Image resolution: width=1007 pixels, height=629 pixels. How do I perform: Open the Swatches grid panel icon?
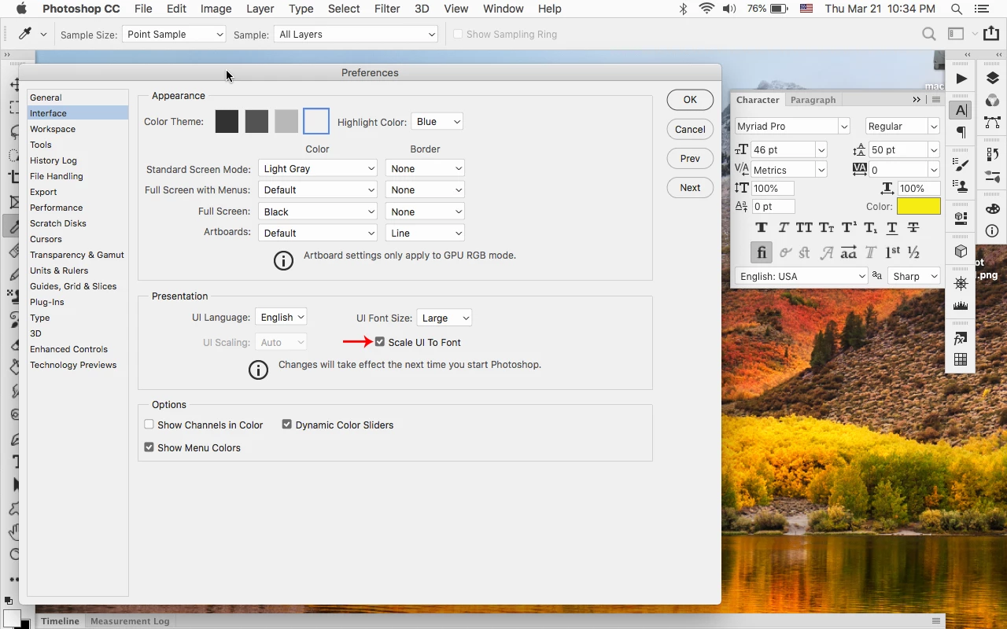coord(961,360)
